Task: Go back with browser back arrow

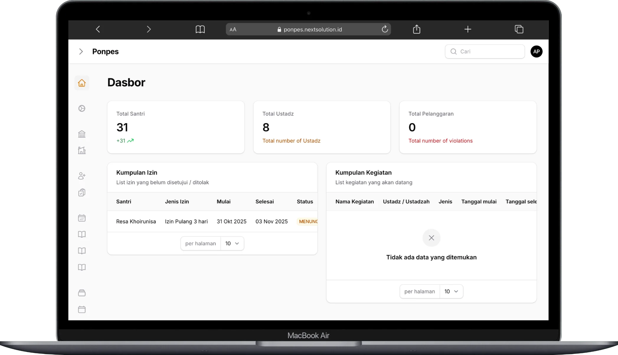Action: pyautogui.click(x=98, y=29)
